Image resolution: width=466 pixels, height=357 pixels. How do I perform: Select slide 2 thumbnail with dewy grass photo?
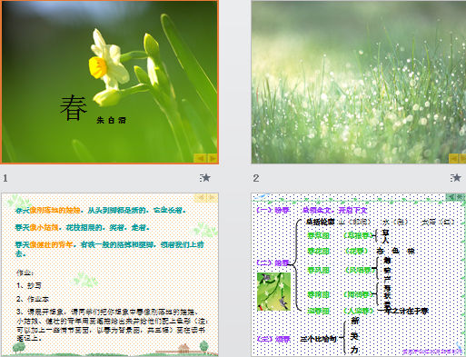359,82
